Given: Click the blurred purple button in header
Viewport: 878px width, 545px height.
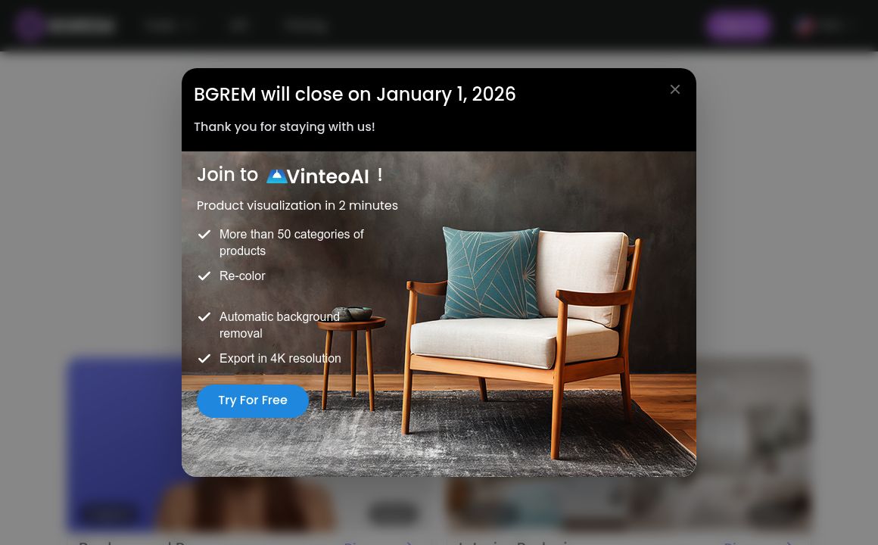Looking at the screenshot, I should click(x=738, y=25).
